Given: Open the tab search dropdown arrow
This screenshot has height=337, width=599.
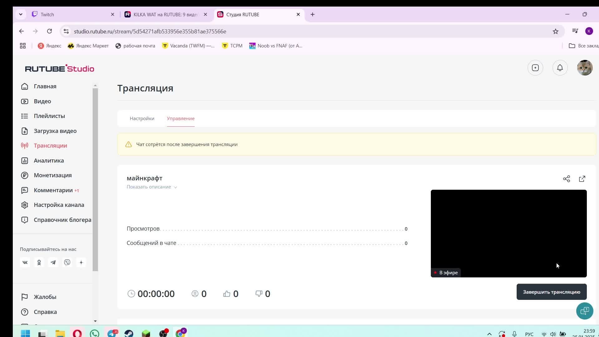Looking at the screenshot, I should (x=21, y=14).
